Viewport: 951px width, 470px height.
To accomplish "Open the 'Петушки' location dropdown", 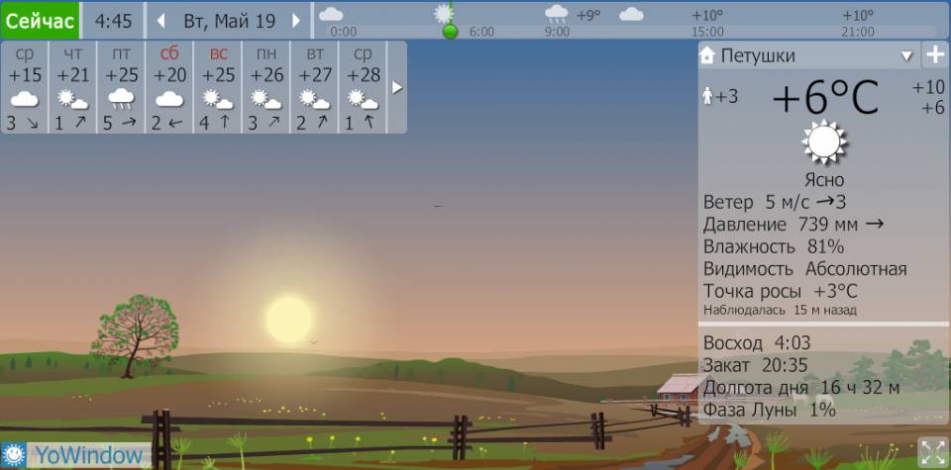I will point(905,56).
